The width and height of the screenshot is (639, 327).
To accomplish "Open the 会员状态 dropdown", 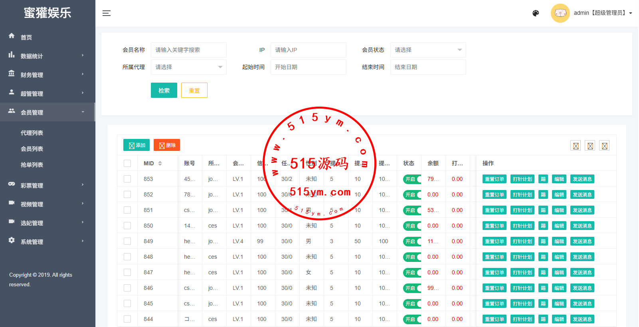I will [428, 50].
